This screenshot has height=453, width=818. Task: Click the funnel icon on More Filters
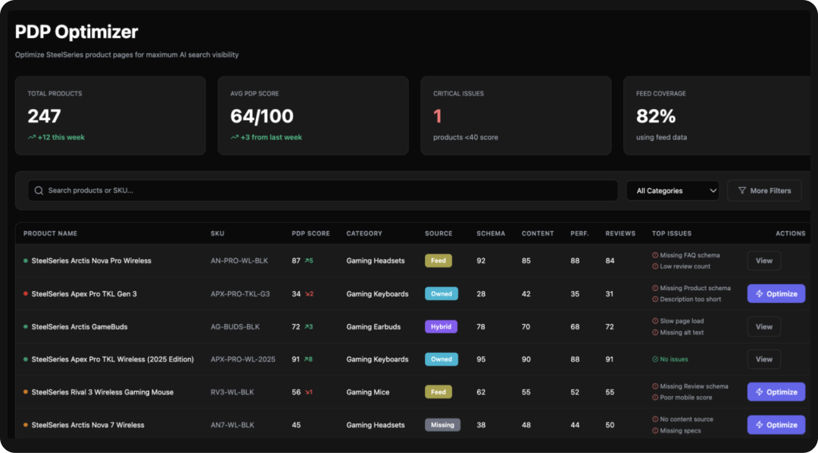[x=743, y=190]
